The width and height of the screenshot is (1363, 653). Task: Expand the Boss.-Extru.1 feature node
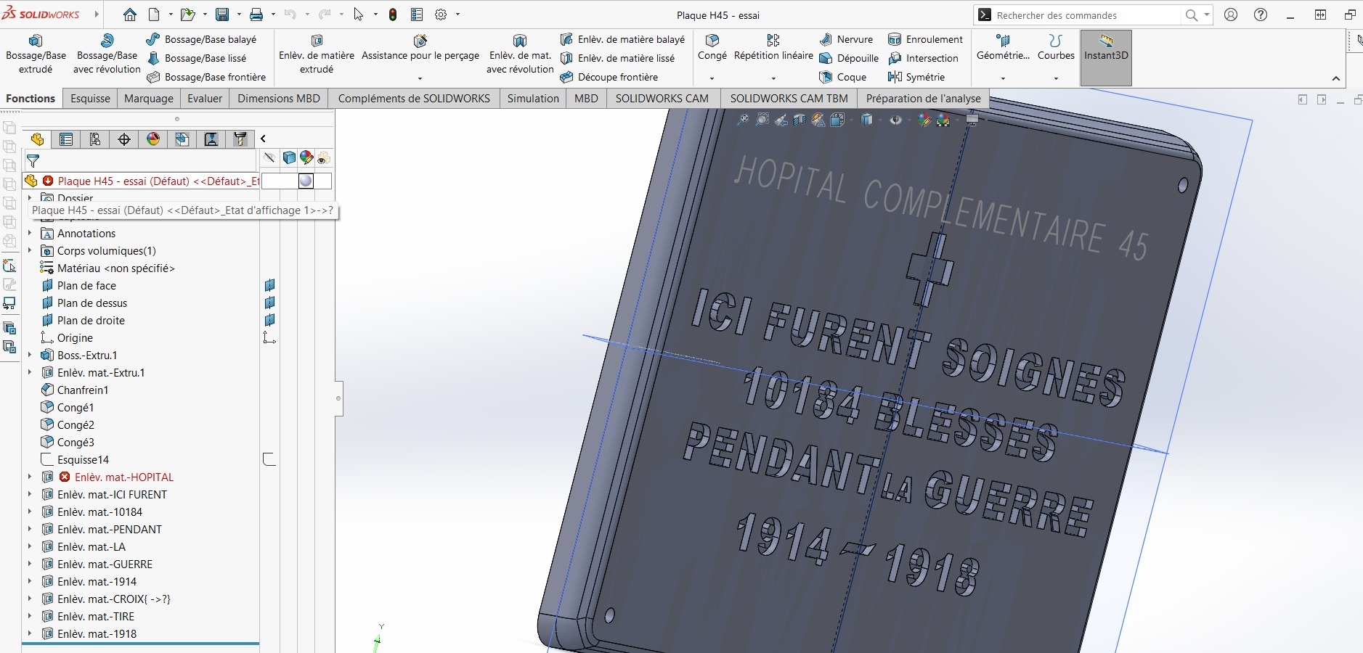(30, 355)
